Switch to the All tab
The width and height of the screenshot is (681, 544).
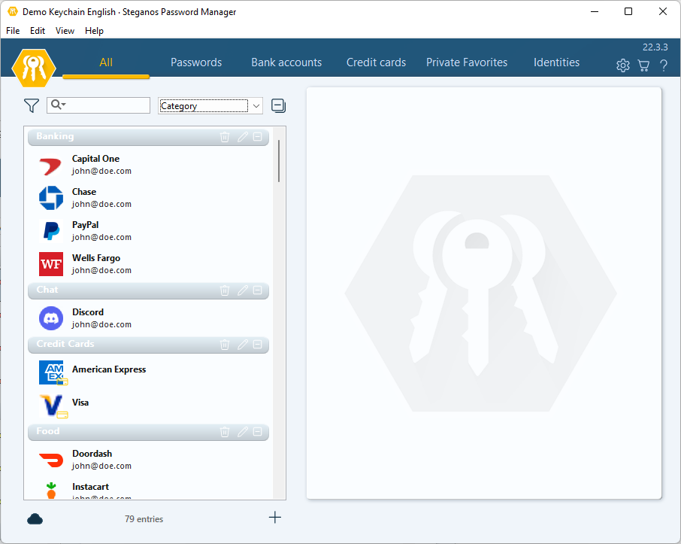point(106,62)
